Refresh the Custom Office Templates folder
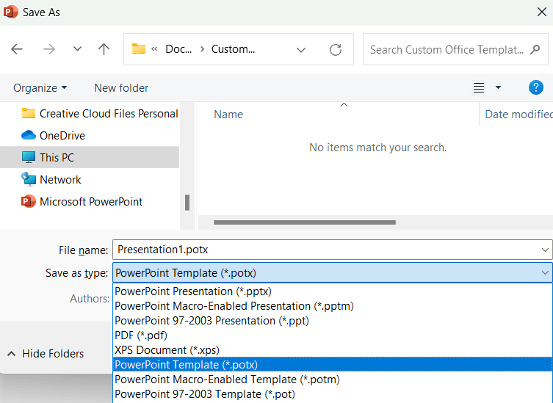Image resolution: width=553 pixels, height=403 pixels. [x=336, y=50]
